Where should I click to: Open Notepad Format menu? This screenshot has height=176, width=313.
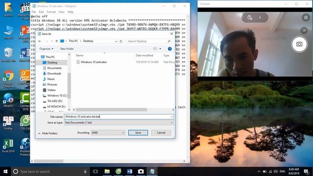click(51, 12)
